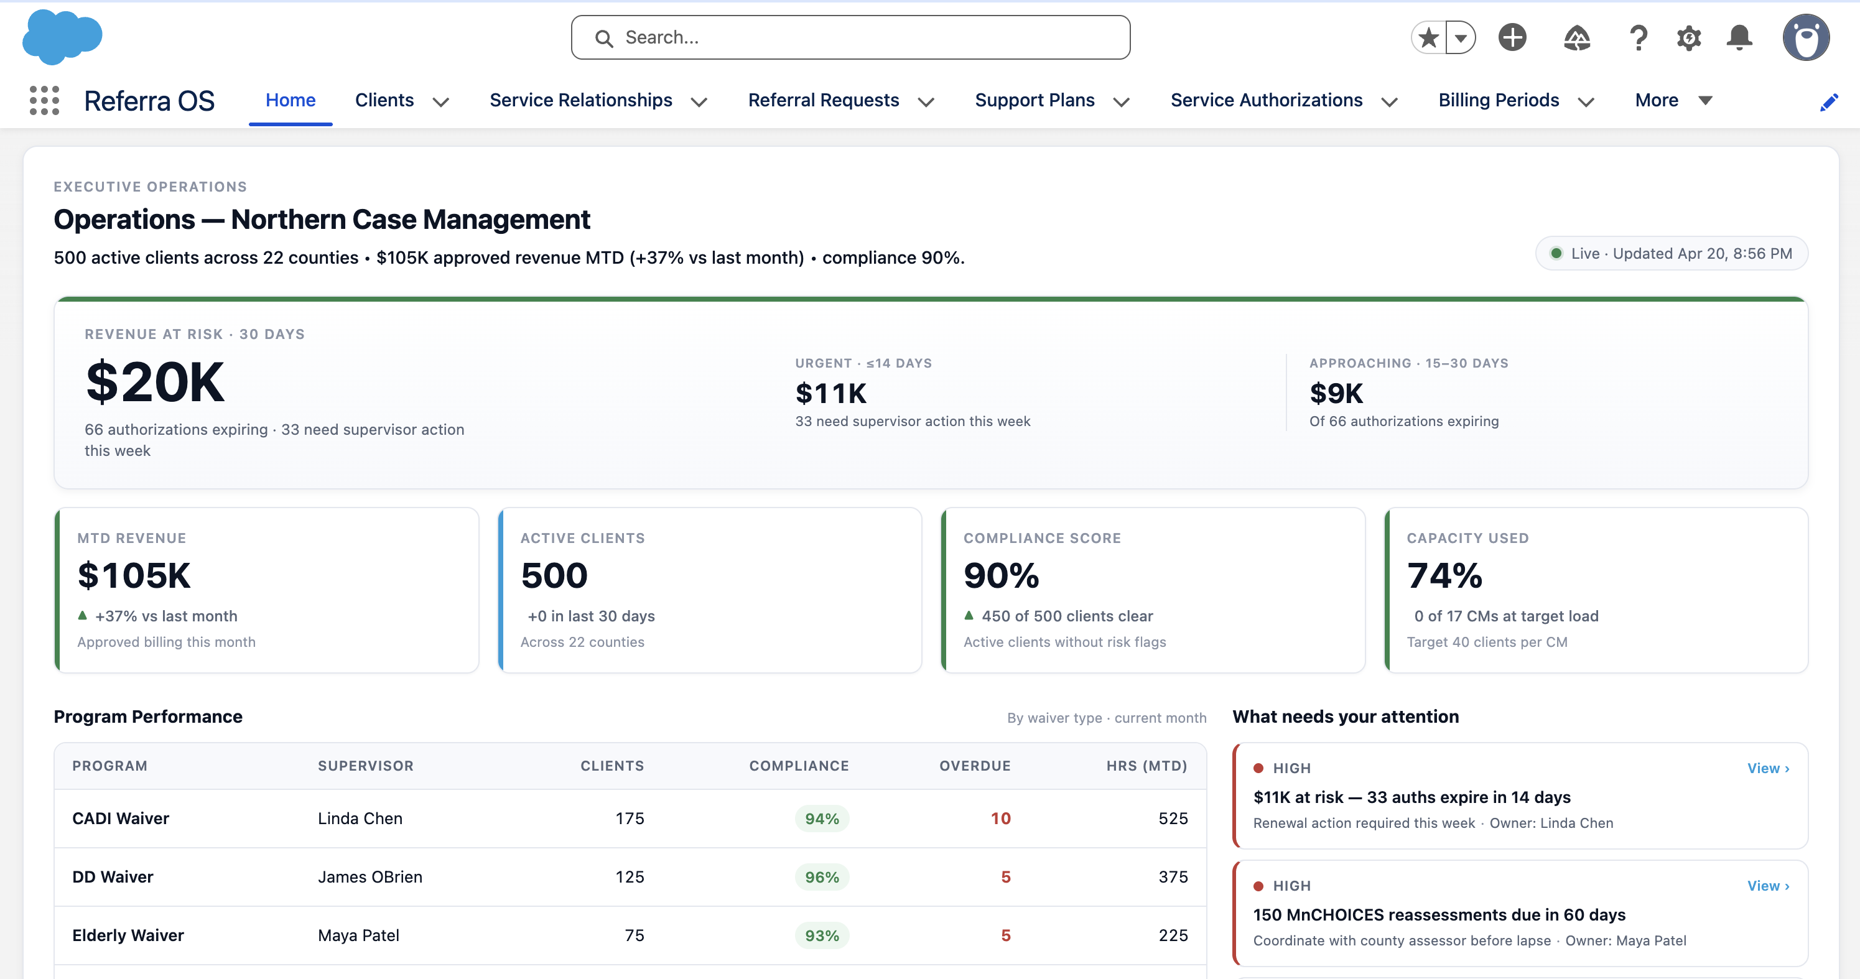Click supervisor James OBrien
Screen dimensions: 1860x979
[x=370, y=876]
